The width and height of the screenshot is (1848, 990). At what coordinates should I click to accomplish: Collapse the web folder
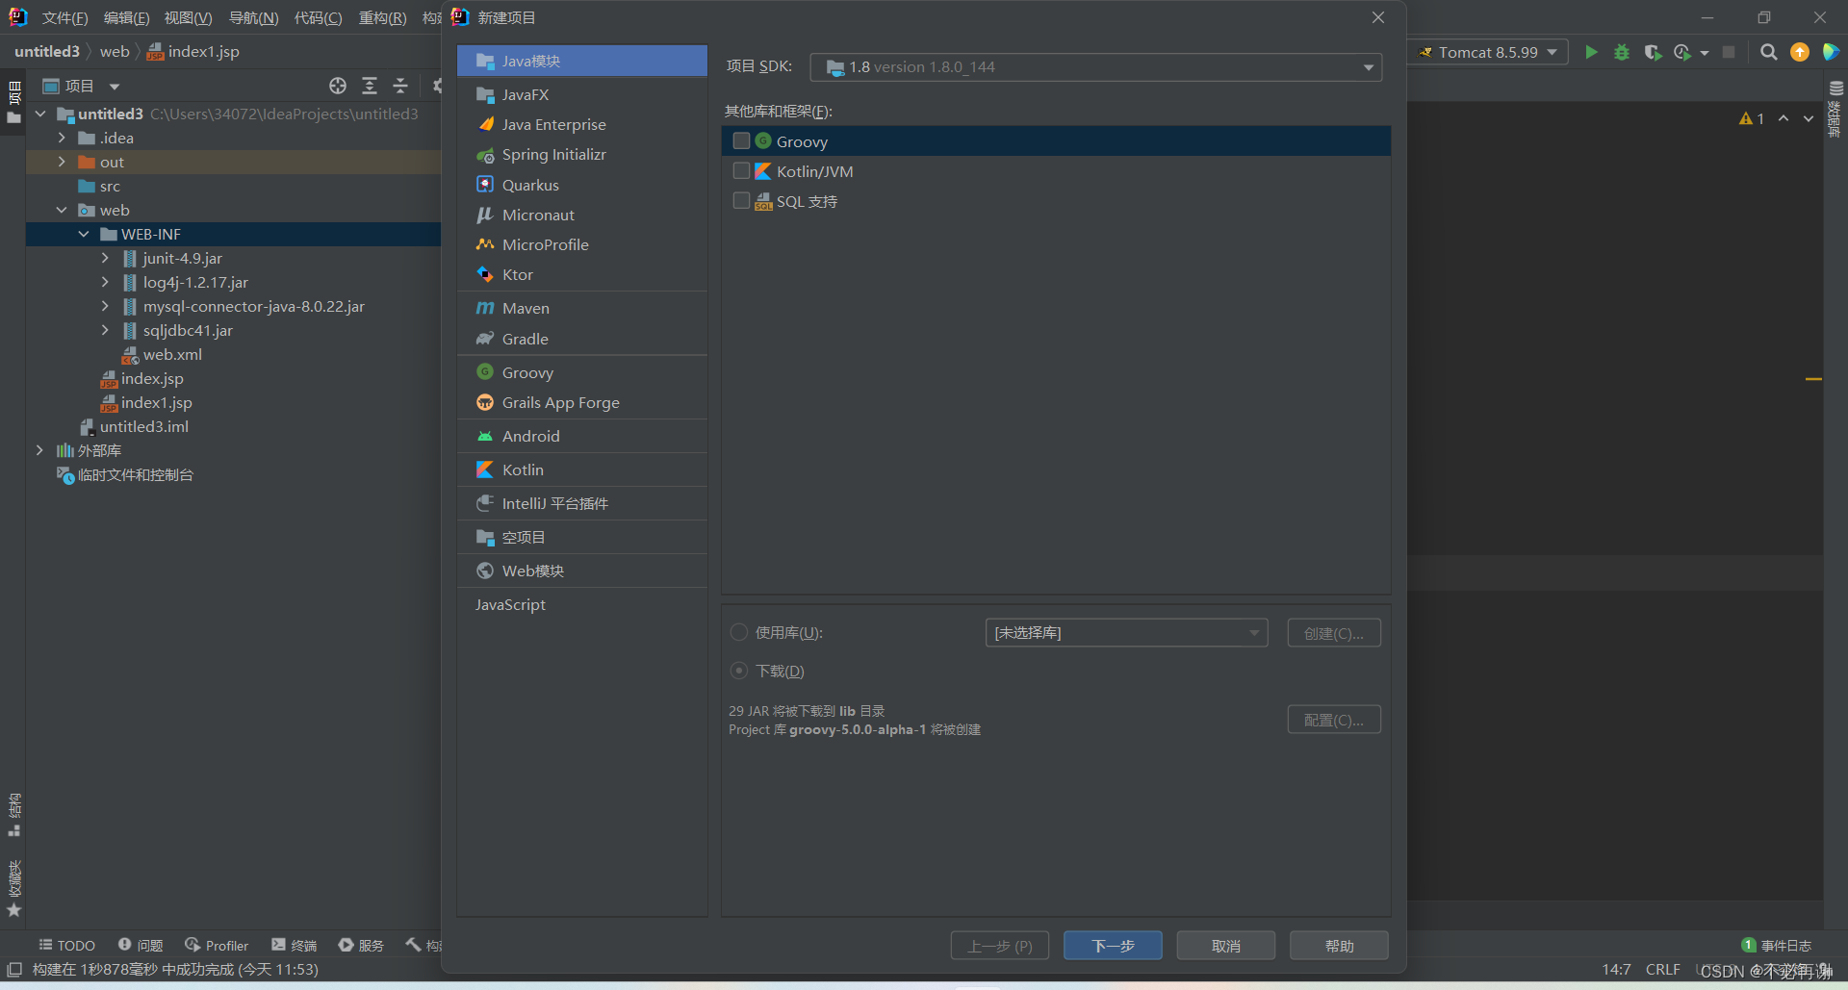point(62,210)
